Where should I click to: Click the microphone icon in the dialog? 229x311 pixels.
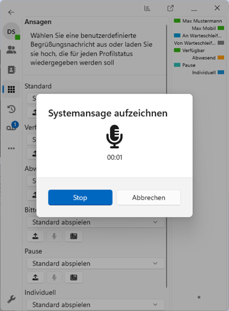(114, 136)
